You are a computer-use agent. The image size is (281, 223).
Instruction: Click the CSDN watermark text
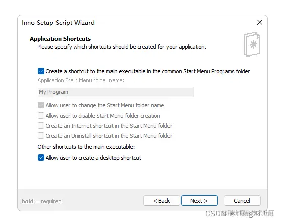240,214
